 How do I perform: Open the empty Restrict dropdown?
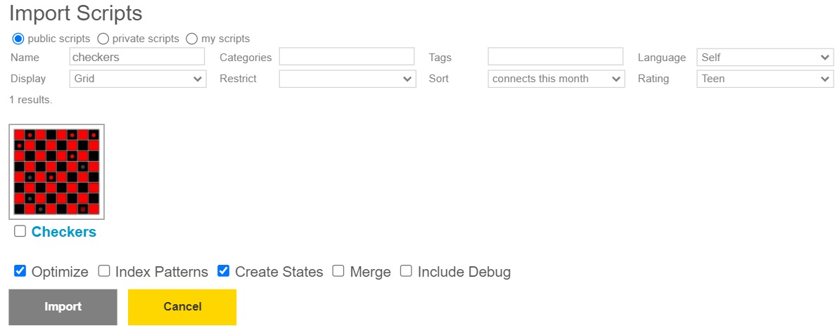coord(347,79)
